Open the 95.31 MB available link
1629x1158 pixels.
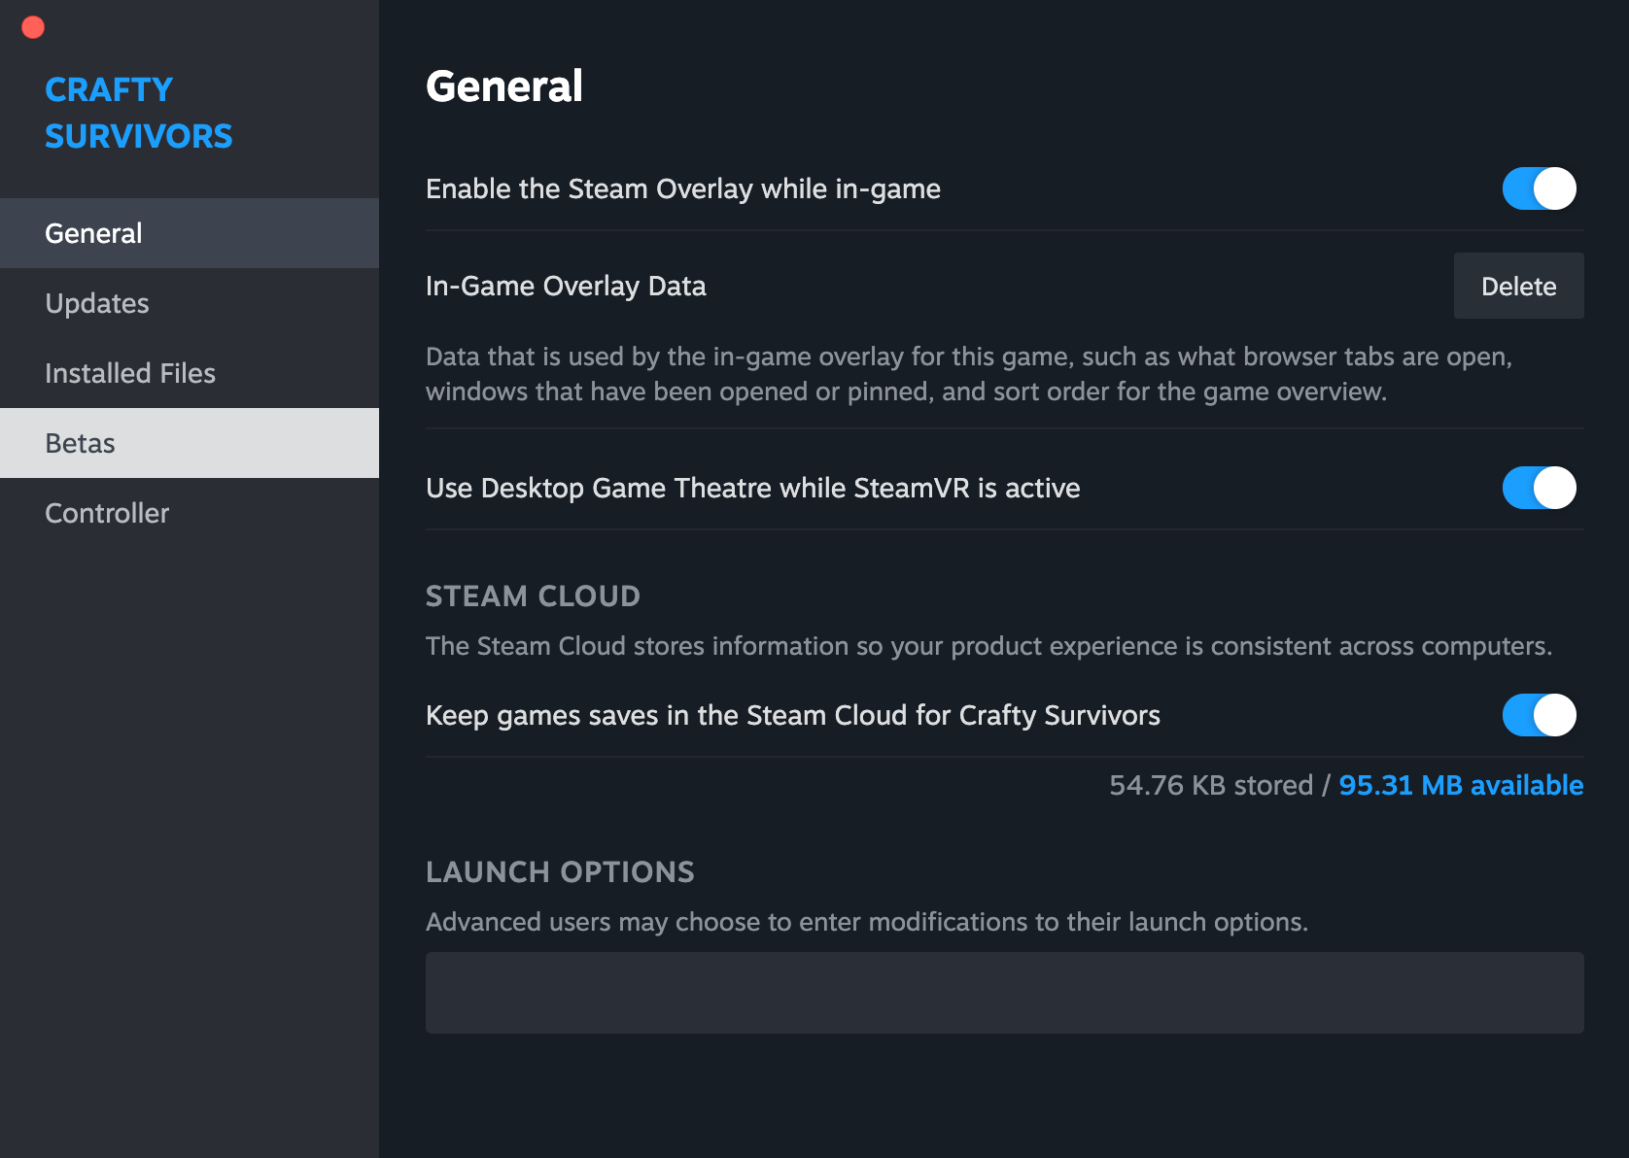pyautogui.click(x=1461, y=785)
